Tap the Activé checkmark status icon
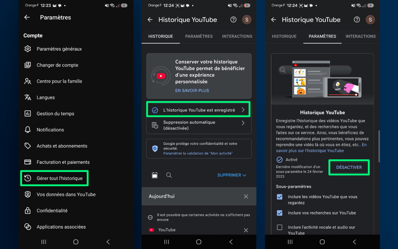Screen dimensions: 398x249 click(x=280, y=160)
